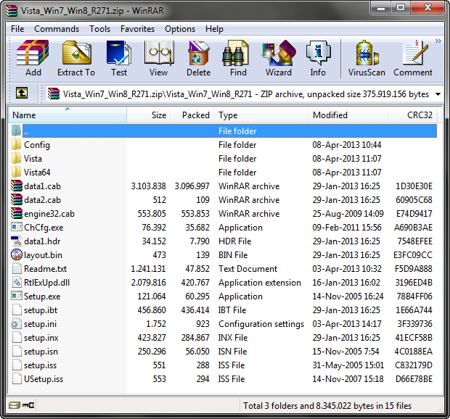Select the setup.inx file name

41,338
